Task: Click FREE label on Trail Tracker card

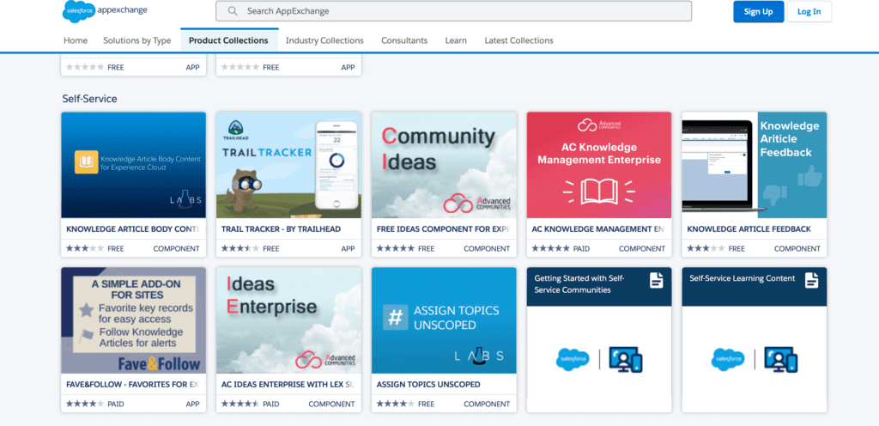Action: point(270,248)
